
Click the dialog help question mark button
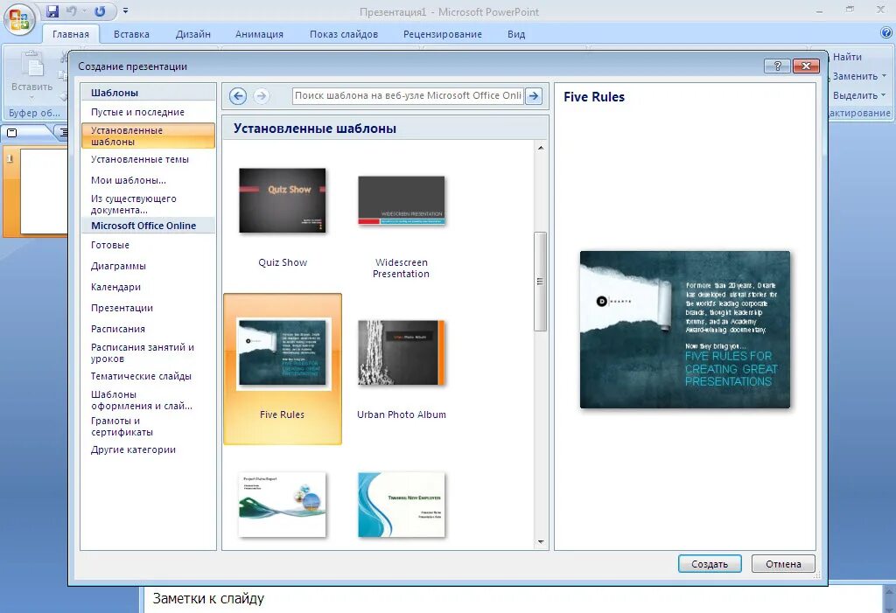point(777,66)
